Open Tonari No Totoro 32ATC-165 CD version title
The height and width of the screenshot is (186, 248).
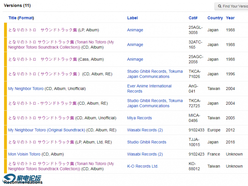click(x=61, y=44)
